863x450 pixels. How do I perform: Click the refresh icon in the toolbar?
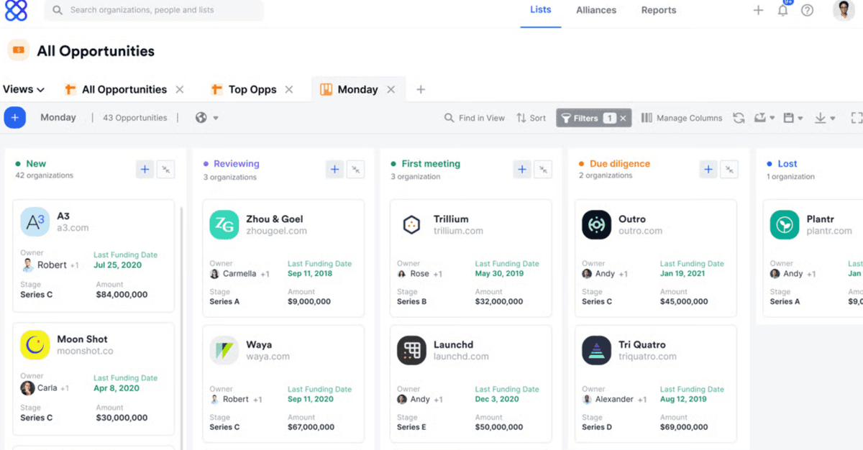739,118
